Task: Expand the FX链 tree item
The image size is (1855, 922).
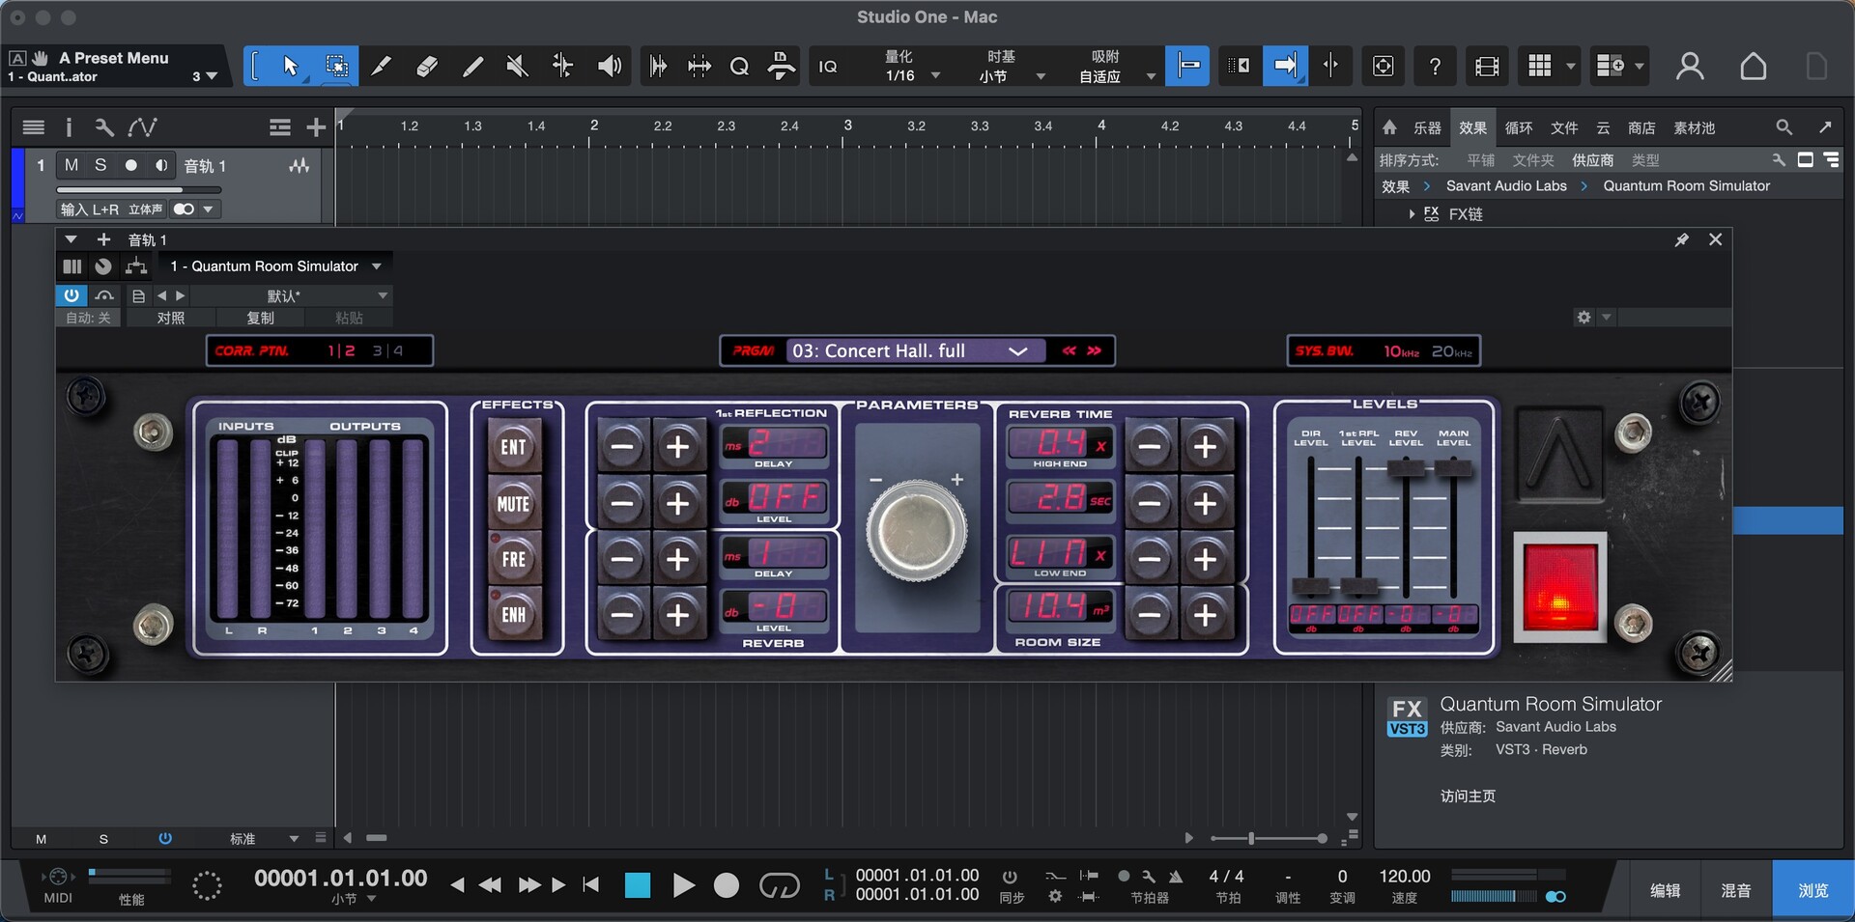Action: point(1412,214)
